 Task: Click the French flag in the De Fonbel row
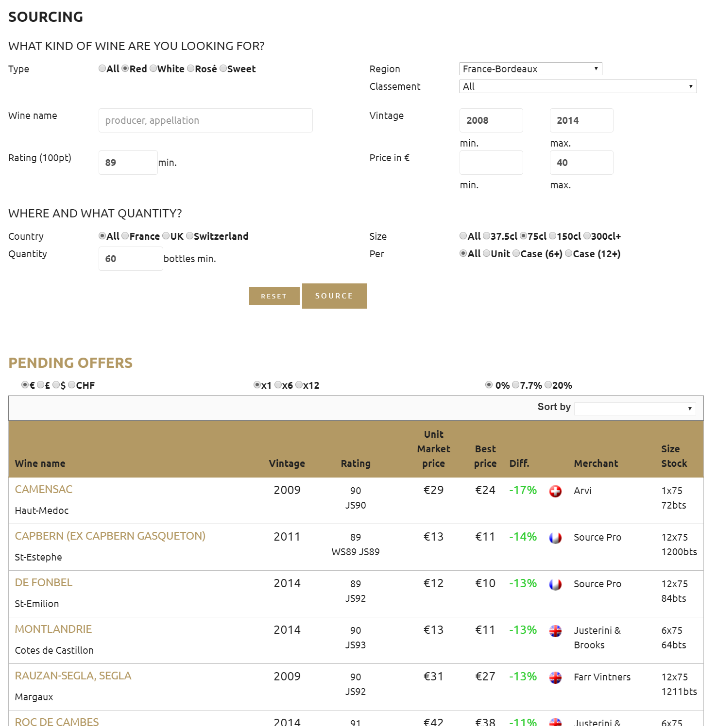tap(555, 584)
